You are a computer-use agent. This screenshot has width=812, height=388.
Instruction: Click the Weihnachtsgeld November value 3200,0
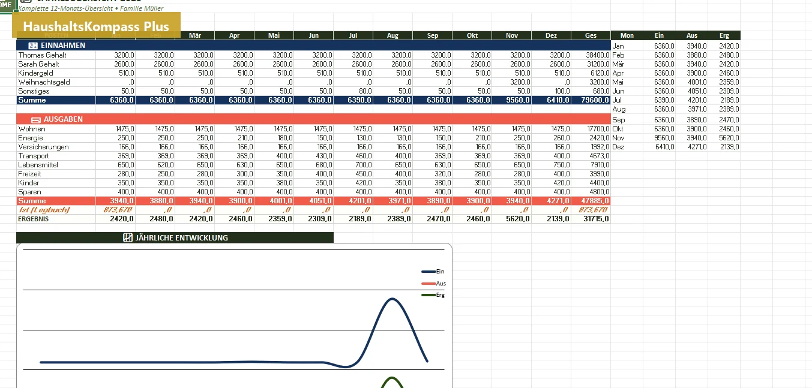click(x=520, y=82)
